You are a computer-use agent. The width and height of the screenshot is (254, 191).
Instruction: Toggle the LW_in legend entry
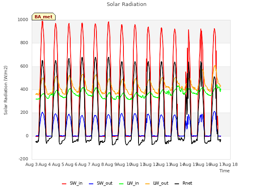tap(129, 183)
